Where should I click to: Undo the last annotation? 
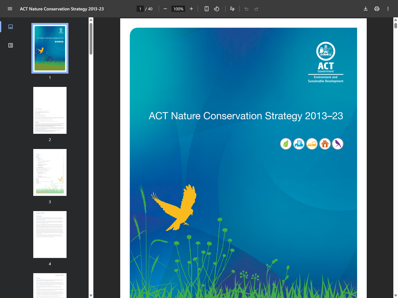tap(246, 9)
